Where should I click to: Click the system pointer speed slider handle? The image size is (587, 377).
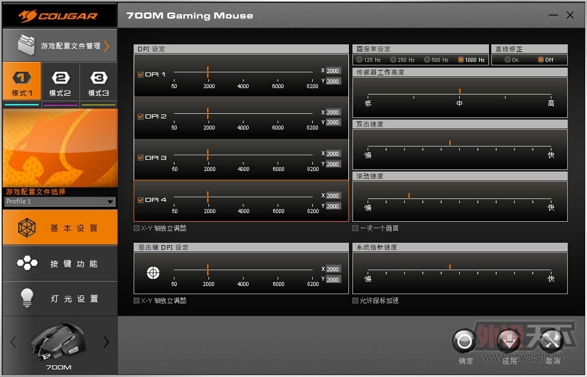tap(450, 267)
